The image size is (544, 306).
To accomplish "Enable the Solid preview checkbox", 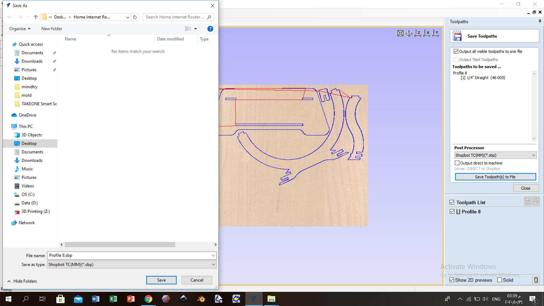I will [500, 280].
